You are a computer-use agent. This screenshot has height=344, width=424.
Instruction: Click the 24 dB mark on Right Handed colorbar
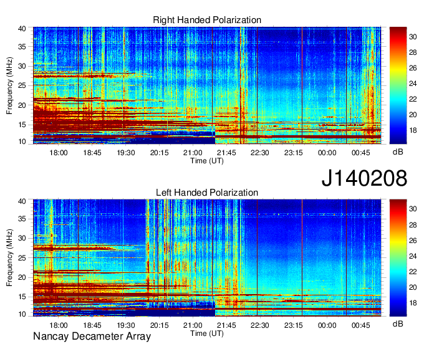tap(413, 84)
